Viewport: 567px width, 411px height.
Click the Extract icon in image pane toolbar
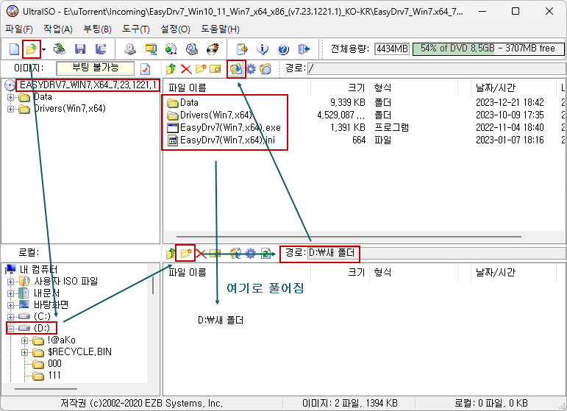(x=236, y=68)
